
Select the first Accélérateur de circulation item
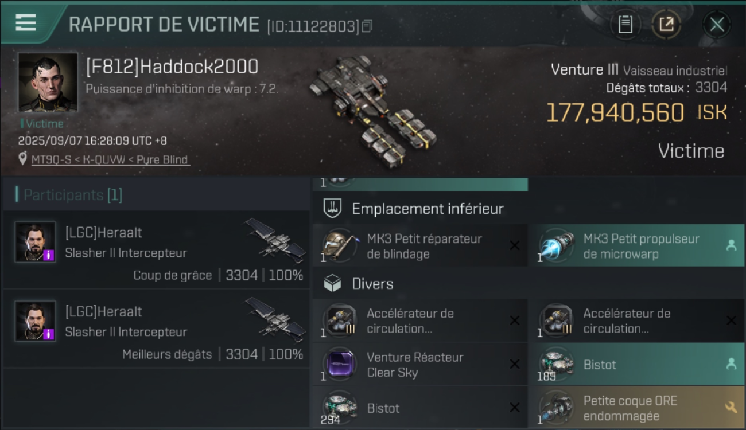420,321
